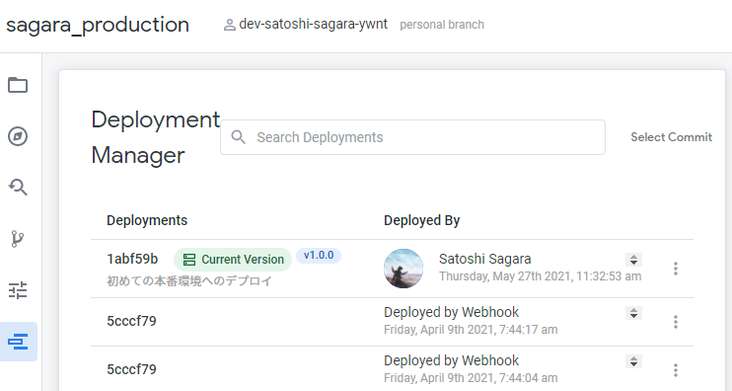Open the file browser folder icon
The image size is (732, 391).
point(18,85)
